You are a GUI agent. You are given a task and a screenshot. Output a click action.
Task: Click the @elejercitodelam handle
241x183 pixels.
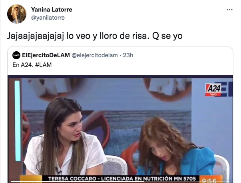coord(95,55)
